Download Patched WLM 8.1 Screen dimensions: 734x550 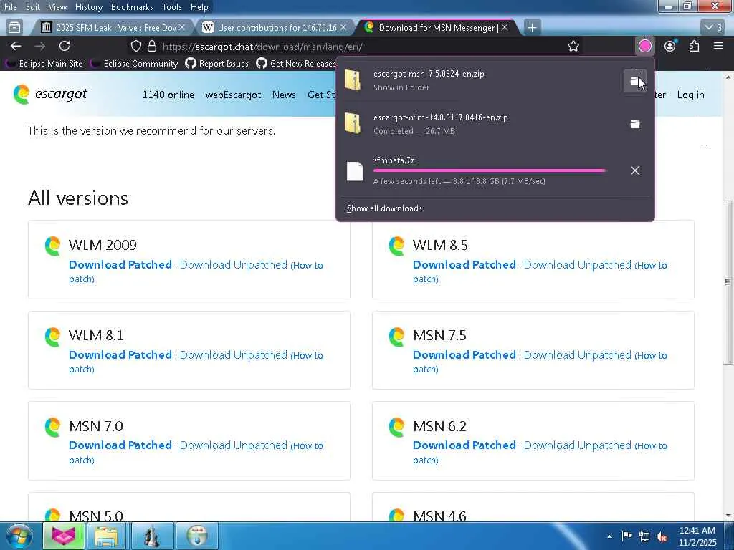point(120,355)
